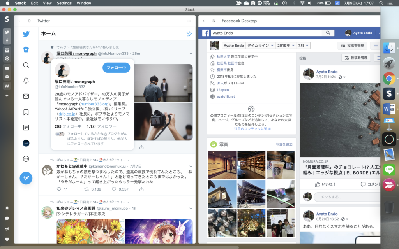The width and height of the screenshot is (399, 249).
Task: Click the コメントする comment field
Action: 347,197
